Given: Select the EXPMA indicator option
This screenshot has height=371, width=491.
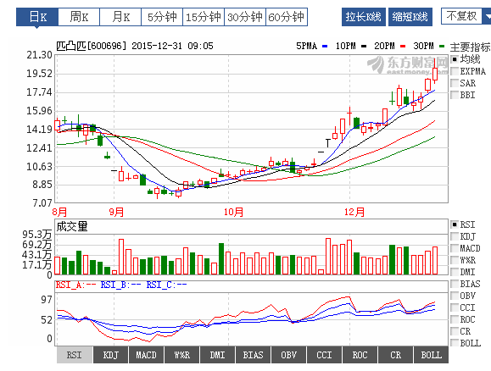Looking at the screenshot, I should pos(455,71).
